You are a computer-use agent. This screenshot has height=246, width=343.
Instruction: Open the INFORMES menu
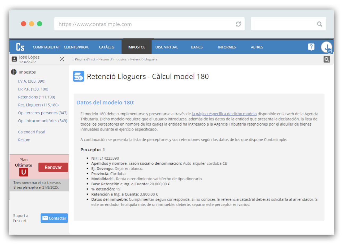point(227,47)
